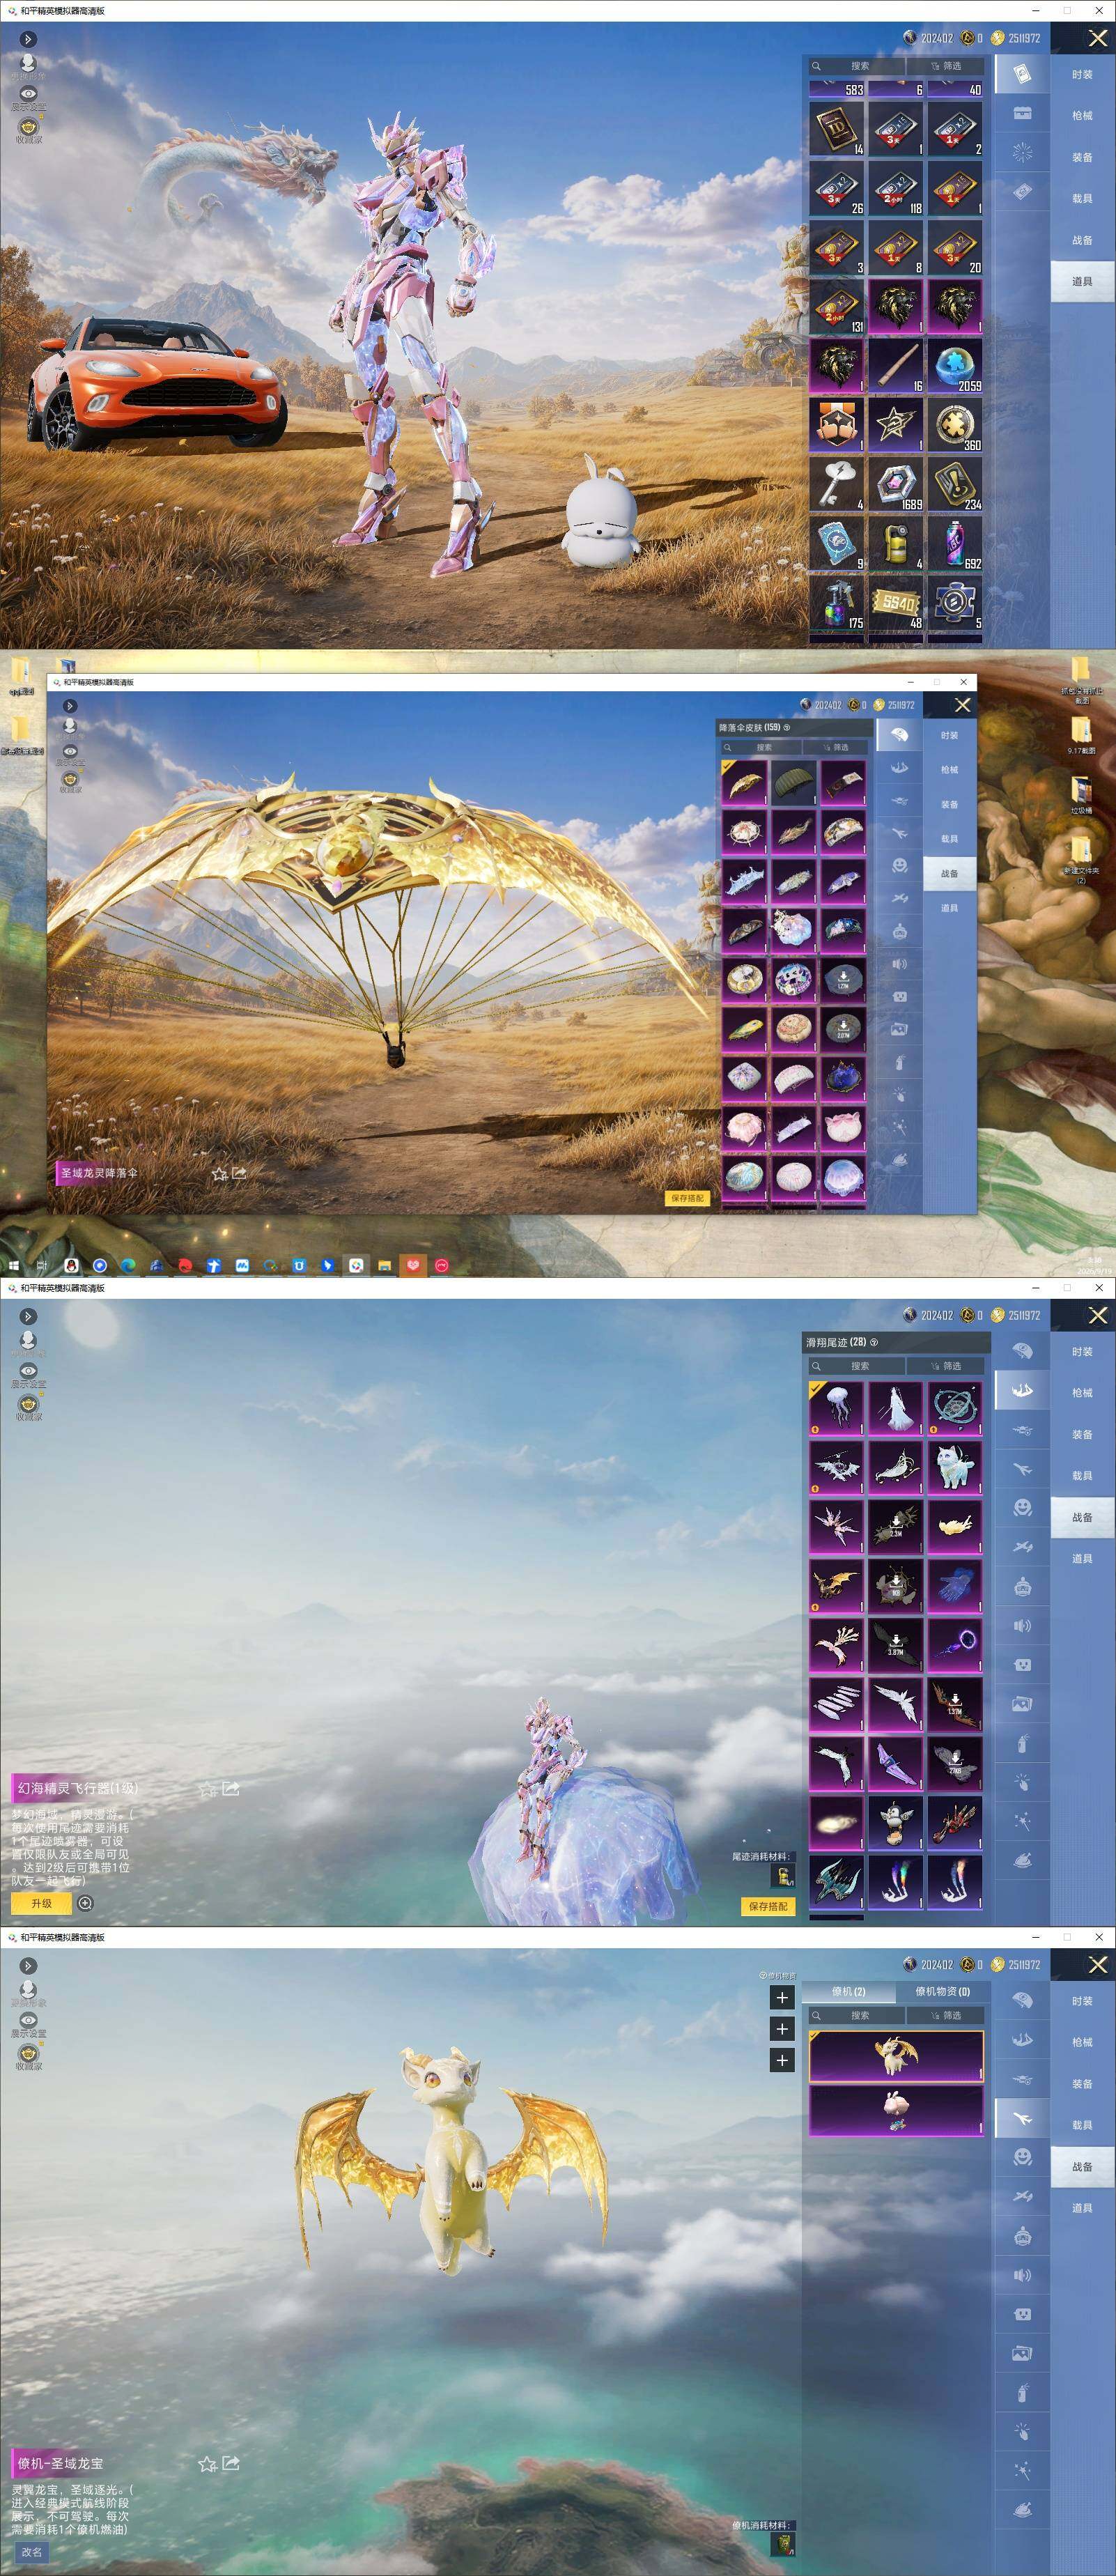Toggle 展示设置 eye icon in the glide trail window

tap(28, 1371)
